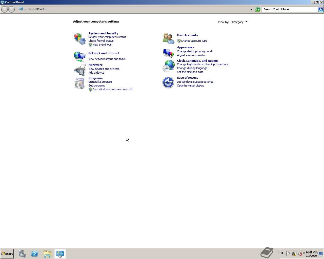Open the Programs category heading

point(95,78)
